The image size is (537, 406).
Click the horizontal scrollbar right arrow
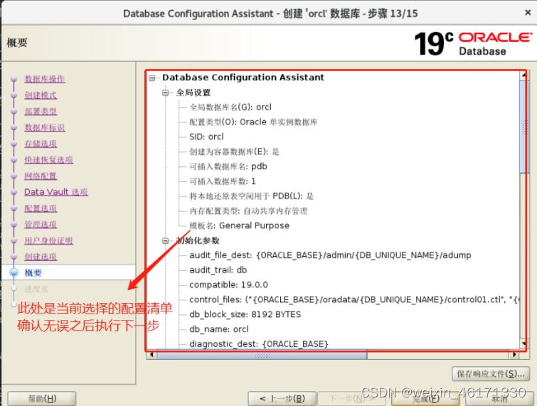tap(514, 355)
